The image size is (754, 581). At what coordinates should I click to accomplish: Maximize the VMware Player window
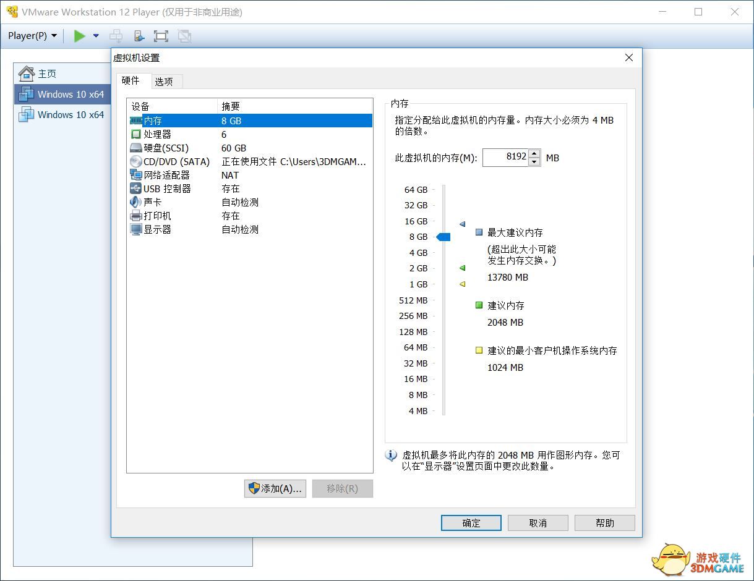tap(698, 12)
